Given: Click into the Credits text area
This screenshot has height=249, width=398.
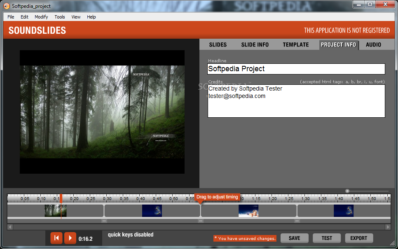Looking at the screenshot, I should pyautogui.click(x=296, y=101).
